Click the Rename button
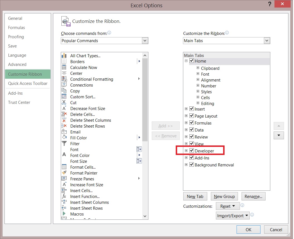This screenshot has height=239, width=294. pyautogui.click(x=253, y=196)
